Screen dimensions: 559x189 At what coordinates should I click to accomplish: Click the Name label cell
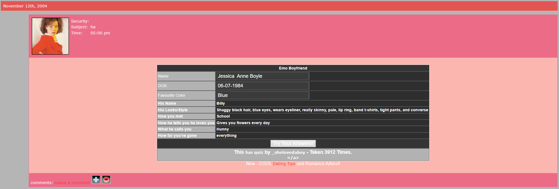click(186, 76)
